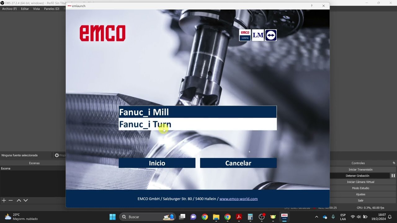Click the taskbar Buscar search box
This screenshot has height=223, width=397.
pyautogui.click(x=147, y=217)
